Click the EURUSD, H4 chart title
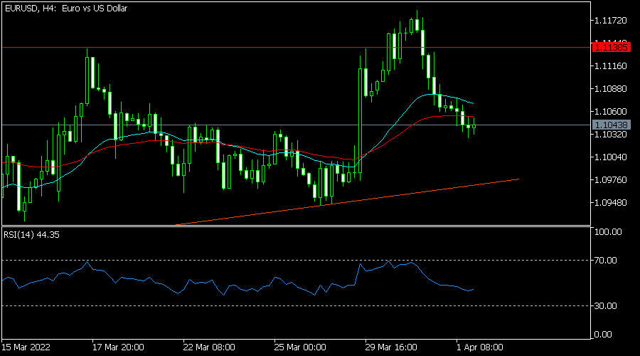The width and height of the screenshot is (640, 356). pos(66,8)
